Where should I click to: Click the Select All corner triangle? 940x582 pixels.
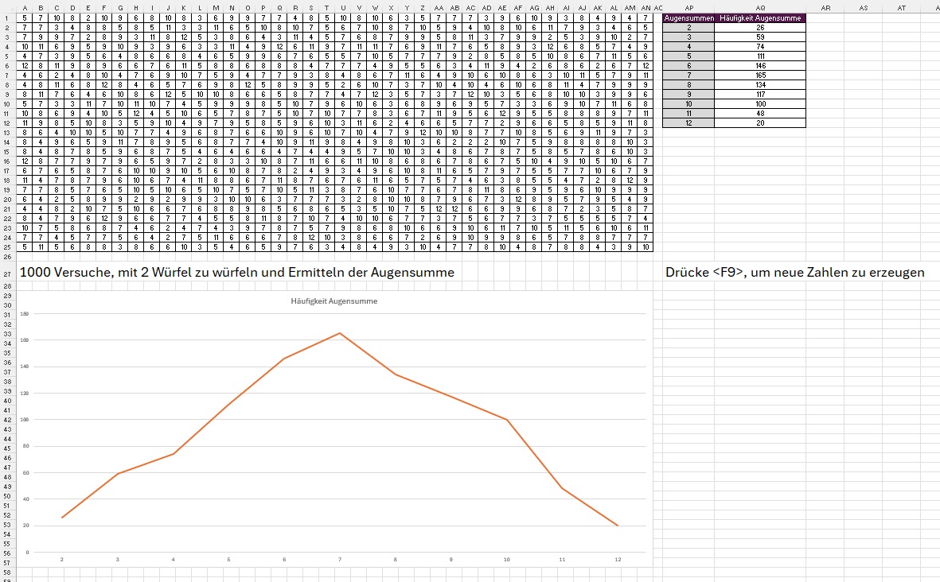tap(8, 7)
